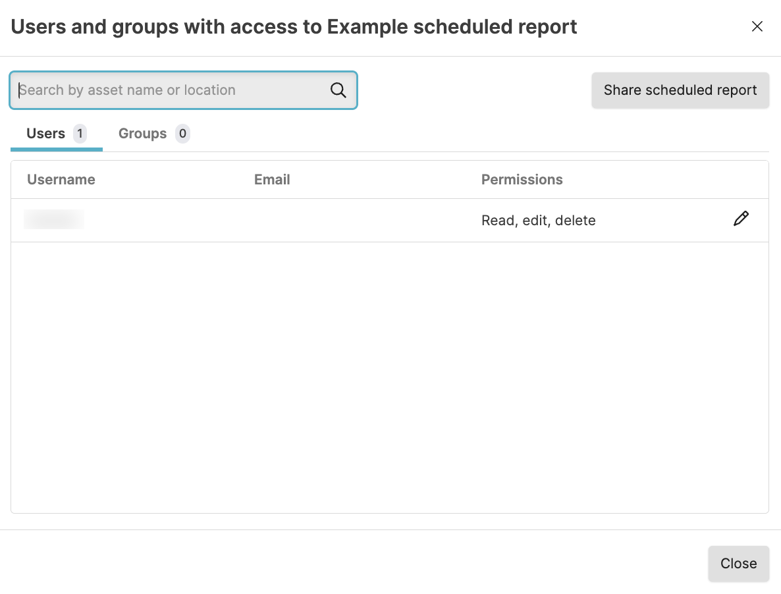
Task: Click the Share scheduled report button
Action: click(680, 90)
